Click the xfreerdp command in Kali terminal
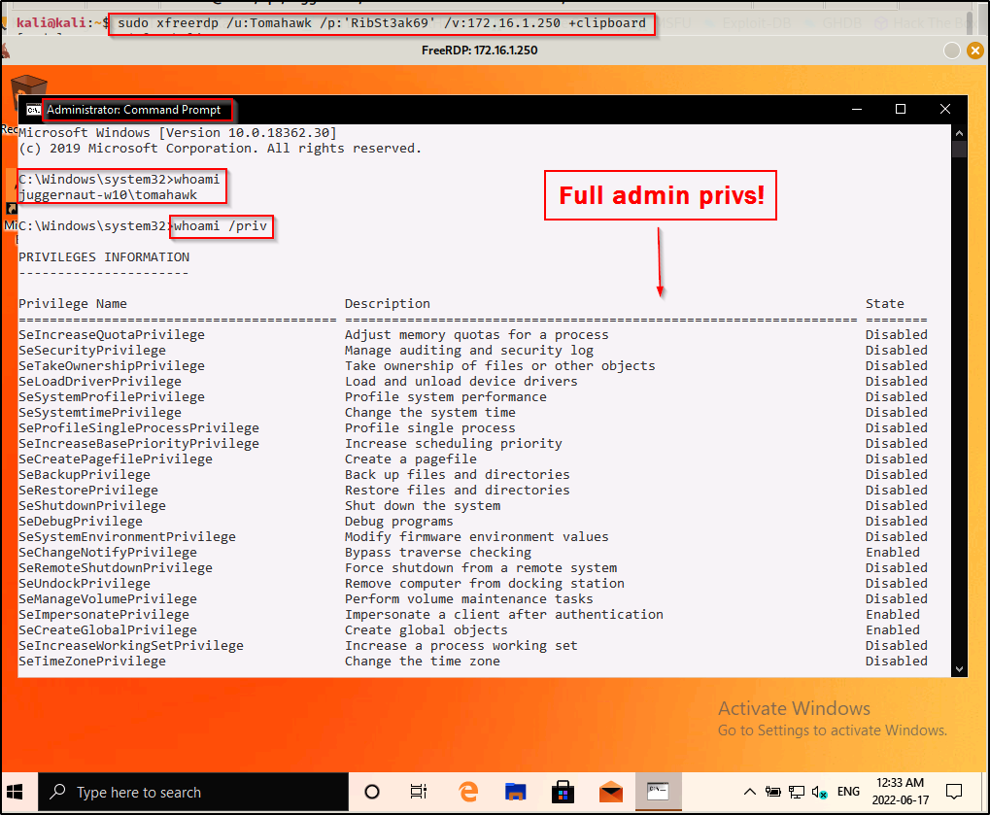Image resolution: width=990 pixels, height=815 pixels. click(382, 23)
